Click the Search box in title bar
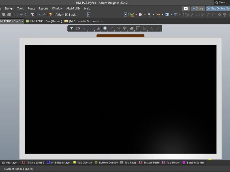This screenshot has height=172, width=230. tap(222, 3)
